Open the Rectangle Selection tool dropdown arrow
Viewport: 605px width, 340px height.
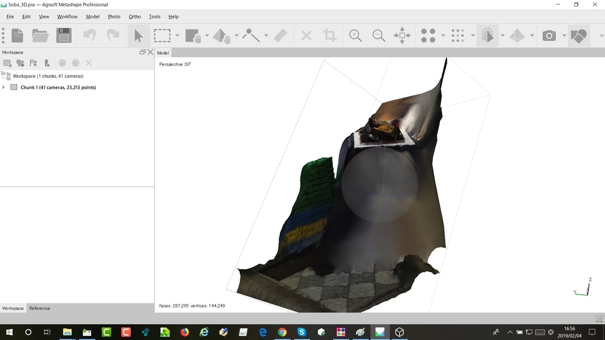coord(177,35)
